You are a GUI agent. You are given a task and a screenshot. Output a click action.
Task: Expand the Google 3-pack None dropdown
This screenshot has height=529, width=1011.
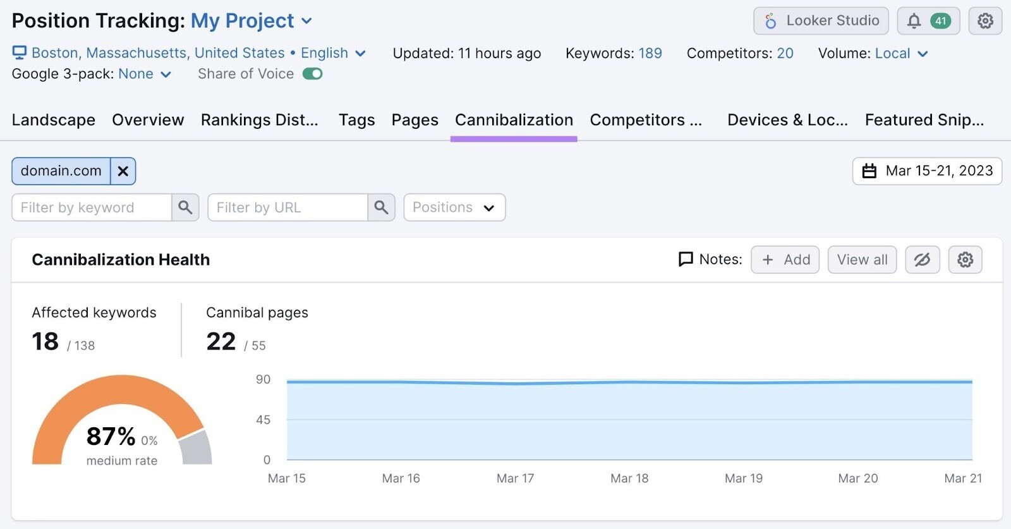145,74
